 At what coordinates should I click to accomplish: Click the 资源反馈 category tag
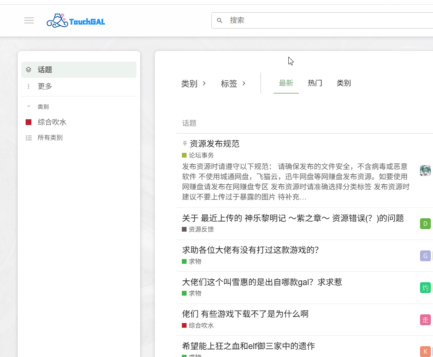coord(201,229)
